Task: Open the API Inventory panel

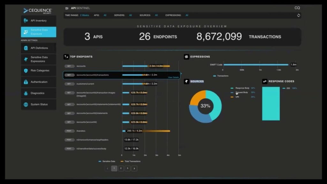Action: [x=25, y=20]
